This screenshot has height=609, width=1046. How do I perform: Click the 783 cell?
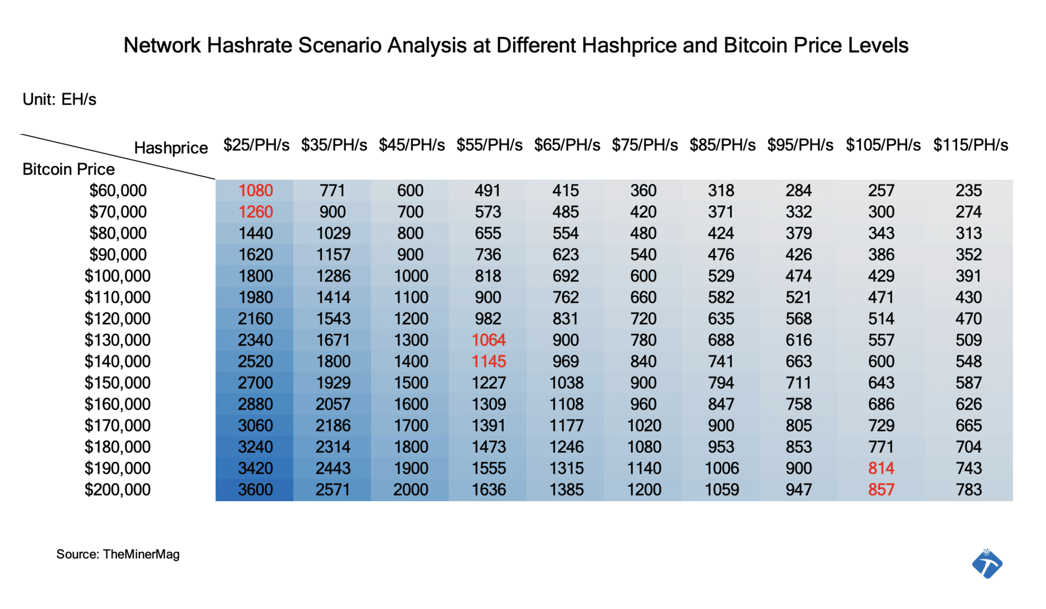968,489
